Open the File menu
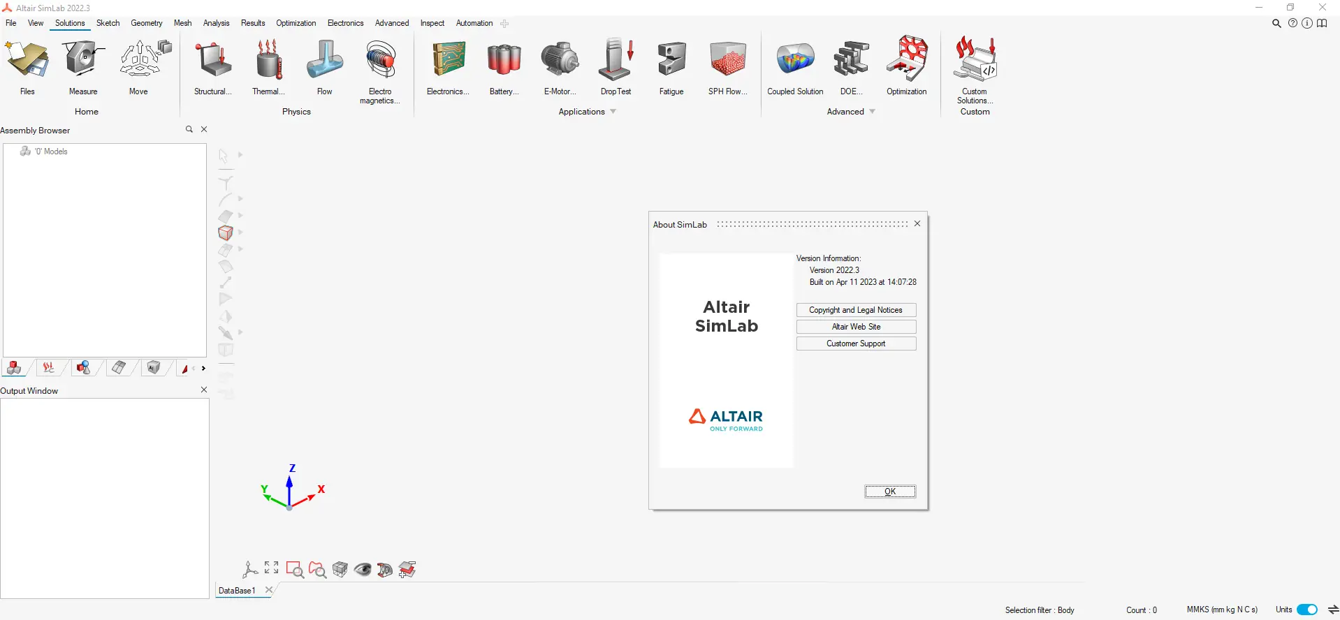Screen dimensions: 1340x620 coord(11,23)
